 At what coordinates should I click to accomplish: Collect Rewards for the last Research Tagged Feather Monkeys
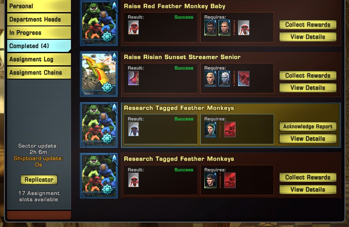point(307,177)
